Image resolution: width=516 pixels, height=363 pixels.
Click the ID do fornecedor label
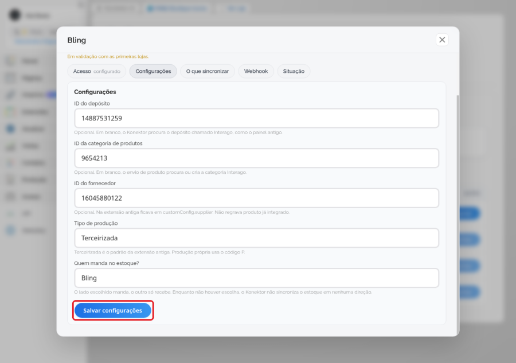[x=95, y=183]
